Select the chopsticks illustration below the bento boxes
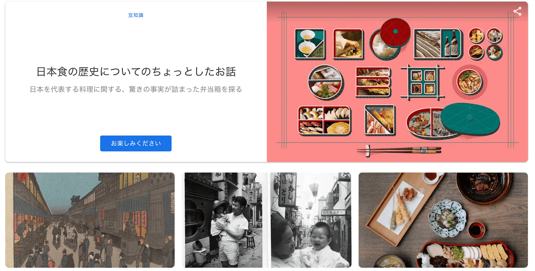The image size is (535, 271). pyautogui.click(x=399, y=151)
